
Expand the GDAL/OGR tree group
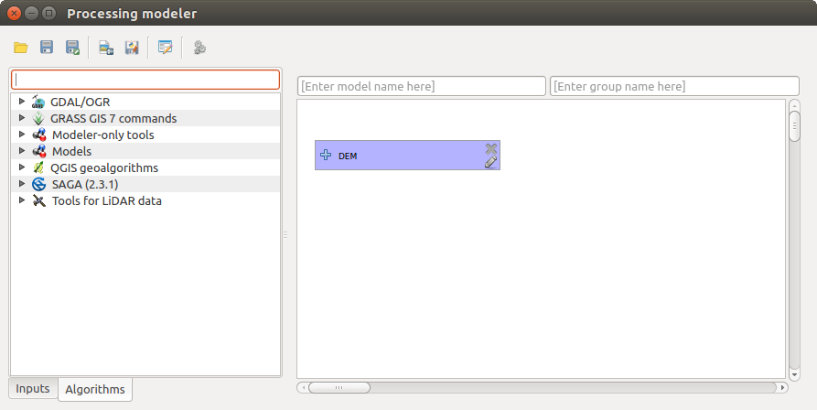22,102
